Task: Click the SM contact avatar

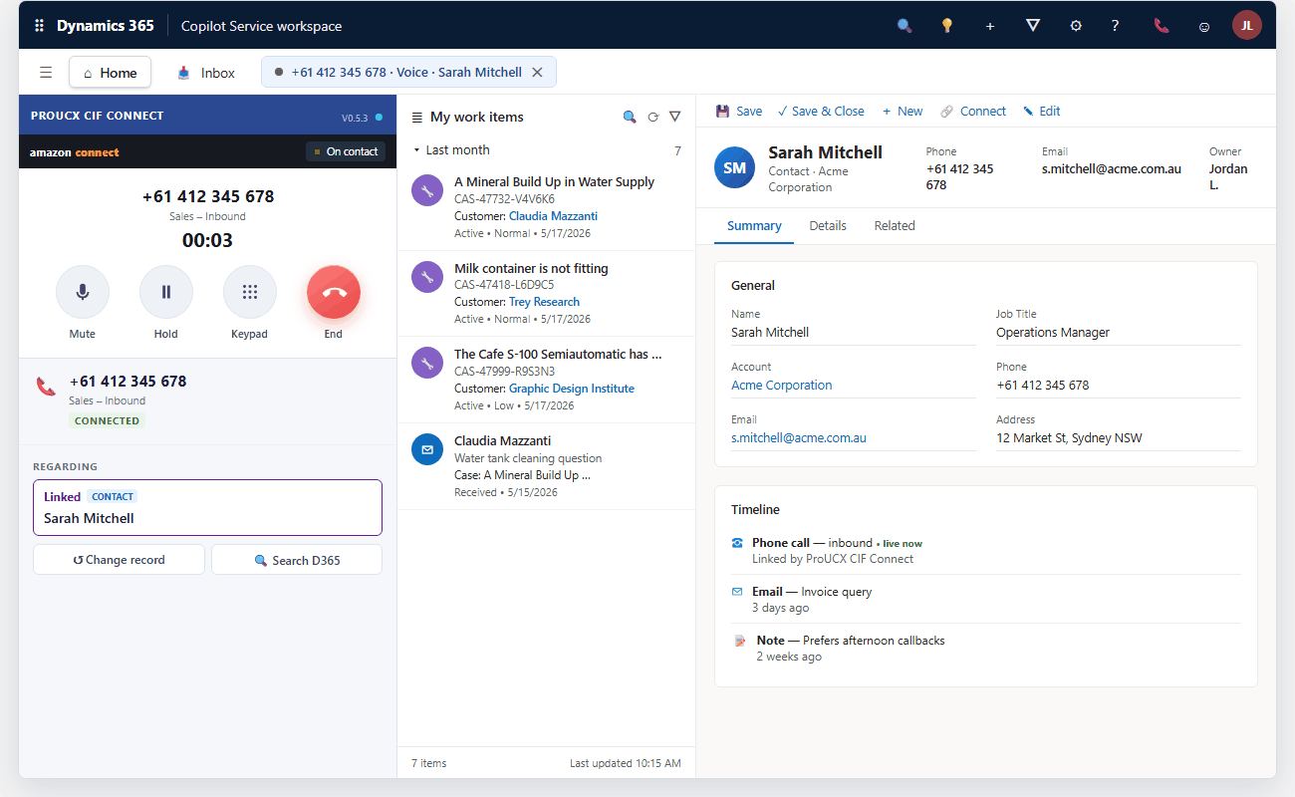Action: click(735, 167)
